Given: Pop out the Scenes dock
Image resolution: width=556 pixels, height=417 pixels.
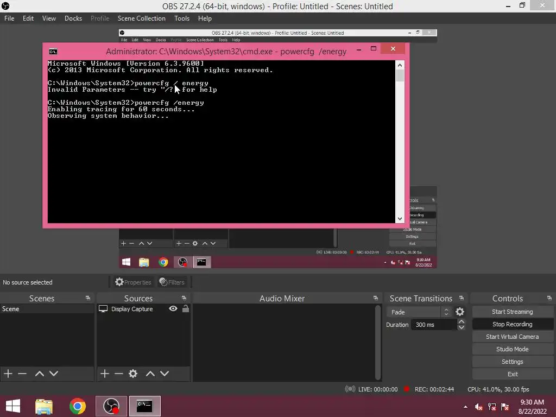Looking at the screenshot, I should click(x=88, y=298).
